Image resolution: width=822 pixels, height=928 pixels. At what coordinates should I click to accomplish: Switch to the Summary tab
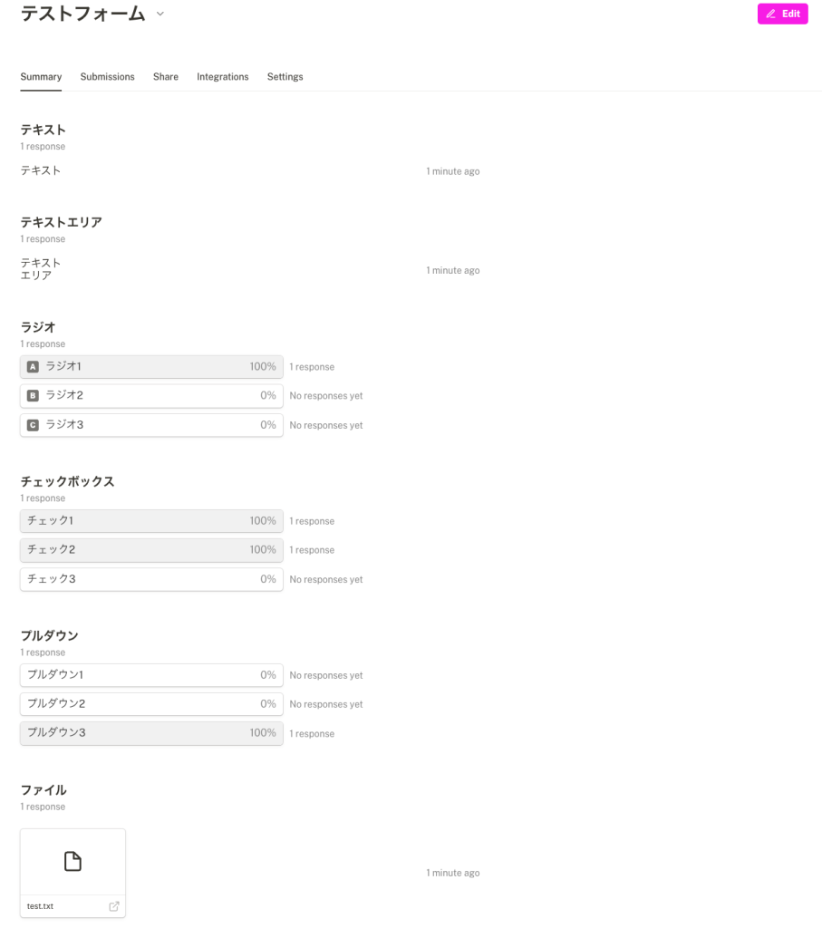[41, 77]
